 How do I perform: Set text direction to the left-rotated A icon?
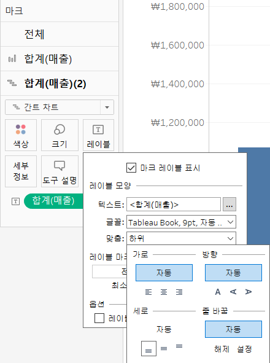click(x=233, y=292)
